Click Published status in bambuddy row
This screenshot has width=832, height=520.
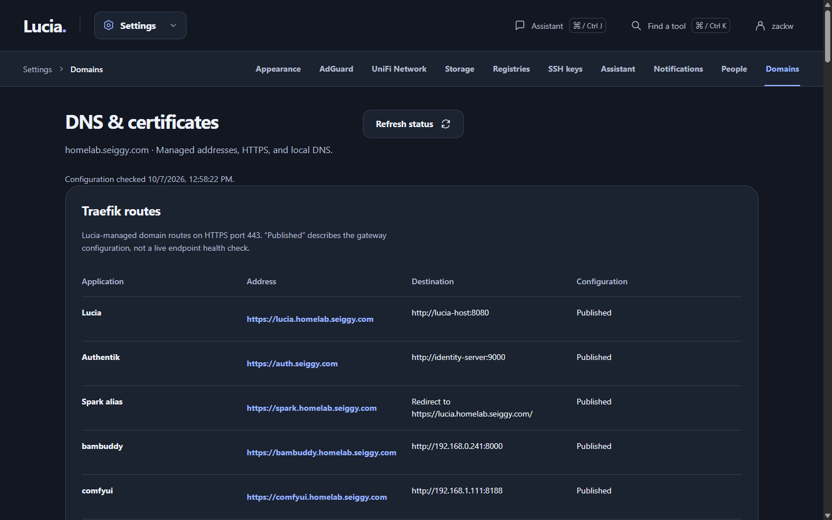point(594,446)
